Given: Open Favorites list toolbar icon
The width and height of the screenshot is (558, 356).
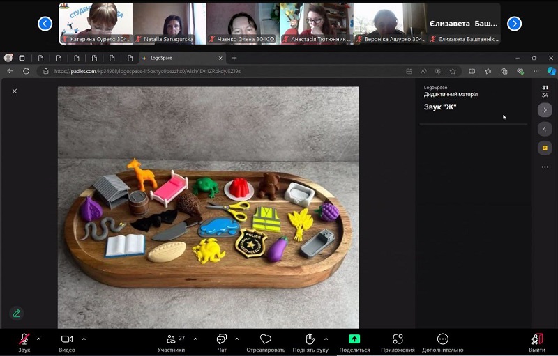Looking at the screenshot, I should [x=488, y=72].
